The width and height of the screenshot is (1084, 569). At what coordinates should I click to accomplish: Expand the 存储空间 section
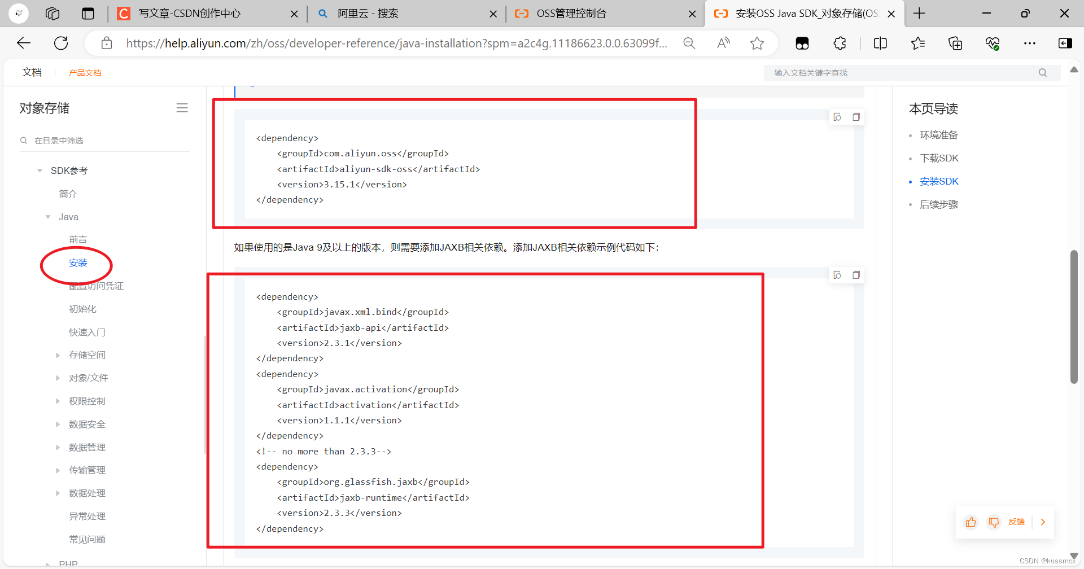point(58,355)
